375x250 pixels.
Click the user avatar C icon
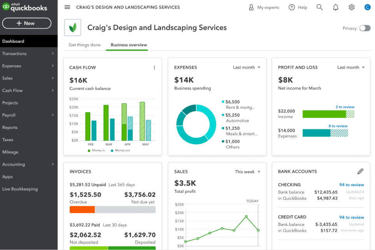tap(367, 7)
